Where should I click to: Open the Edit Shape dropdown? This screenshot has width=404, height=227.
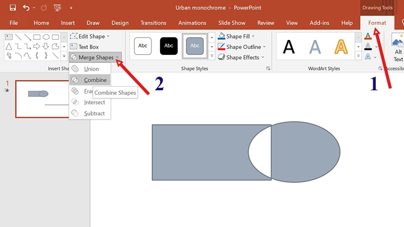90,36
